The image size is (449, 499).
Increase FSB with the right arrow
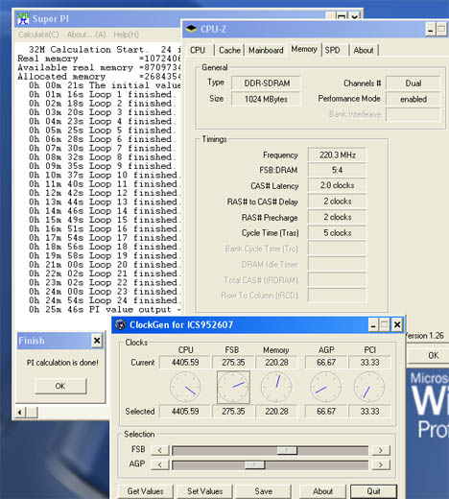tap(381, 450)
